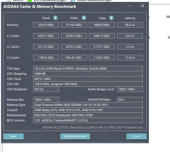The width and height of the screenshot is (170, 152).
Task: Click the CPU Type field showing Ryzen 9 5950X
Action: (x=88, y=68)
